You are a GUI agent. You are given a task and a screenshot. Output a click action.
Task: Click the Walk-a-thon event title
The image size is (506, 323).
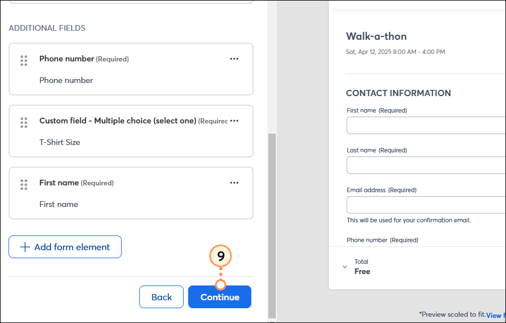pos(376,36)
